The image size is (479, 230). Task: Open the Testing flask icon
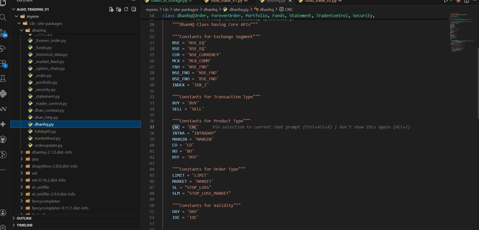(3, 78)
